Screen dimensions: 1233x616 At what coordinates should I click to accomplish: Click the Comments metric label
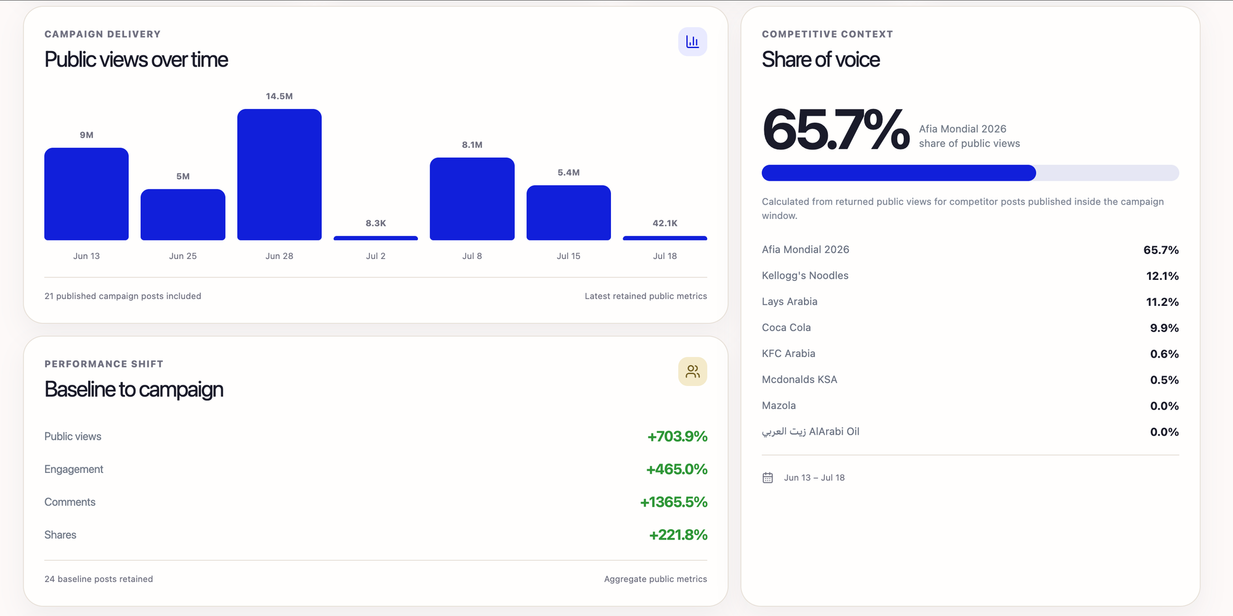click(x=70, y=502)
